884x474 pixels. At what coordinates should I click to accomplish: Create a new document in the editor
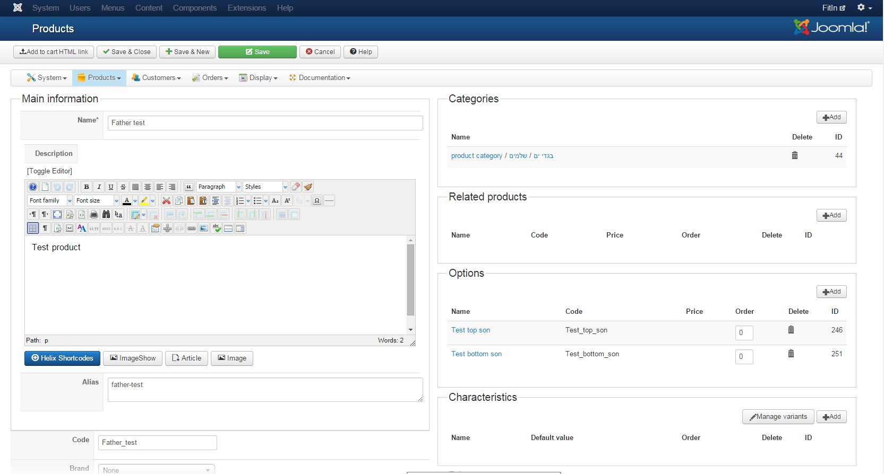[45, 187]
